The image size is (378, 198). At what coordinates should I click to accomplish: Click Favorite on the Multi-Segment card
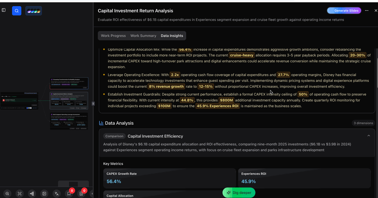72,128
